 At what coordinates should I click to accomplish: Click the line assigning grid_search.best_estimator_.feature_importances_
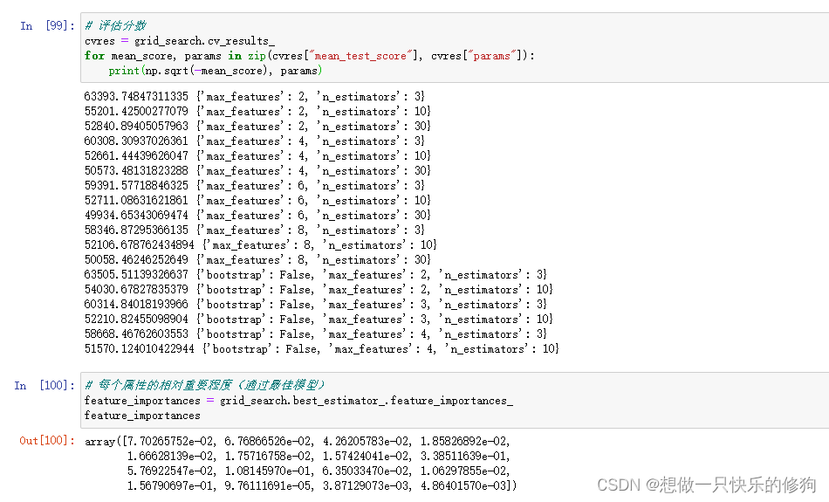(298, 401)
